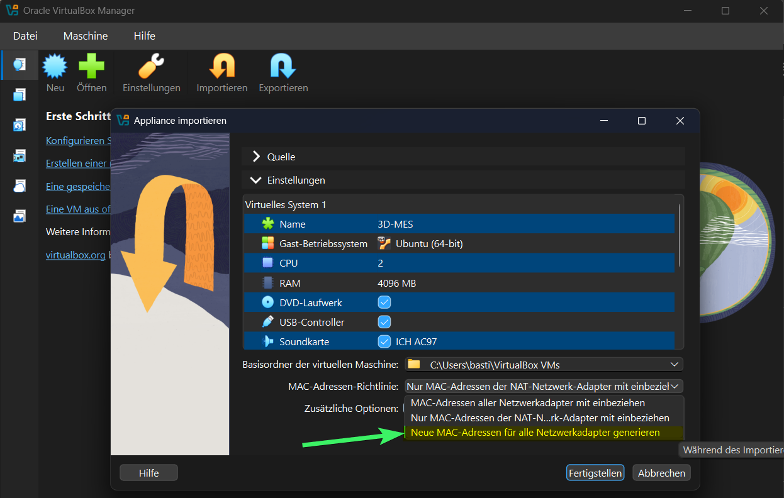Select the top sidebar home icon
This screenshot has width=784, height=498.
pyautogui.click(x=20, y=65)
